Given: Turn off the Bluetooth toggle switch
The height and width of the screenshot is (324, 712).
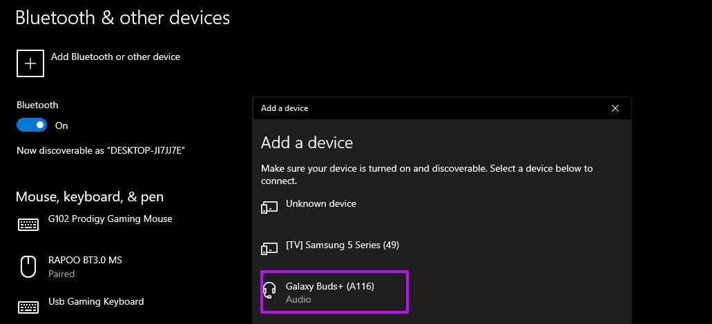Looking at the screenshot, I should tap(32, 125).
